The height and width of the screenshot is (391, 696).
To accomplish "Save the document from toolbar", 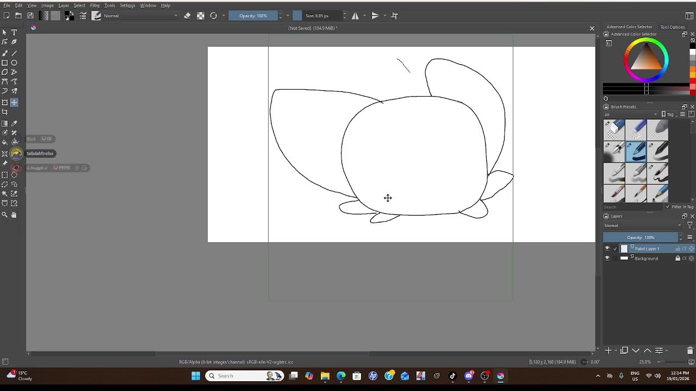I will (30, 16).
